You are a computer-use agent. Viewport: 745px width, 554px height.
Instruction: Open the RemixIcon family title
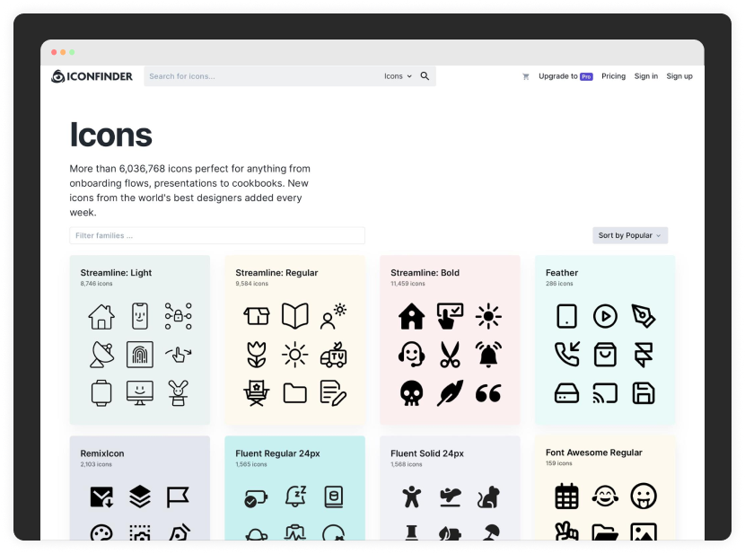(102, 453)
